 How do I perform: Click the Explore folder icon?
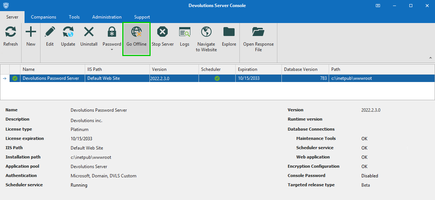(229, 32)
